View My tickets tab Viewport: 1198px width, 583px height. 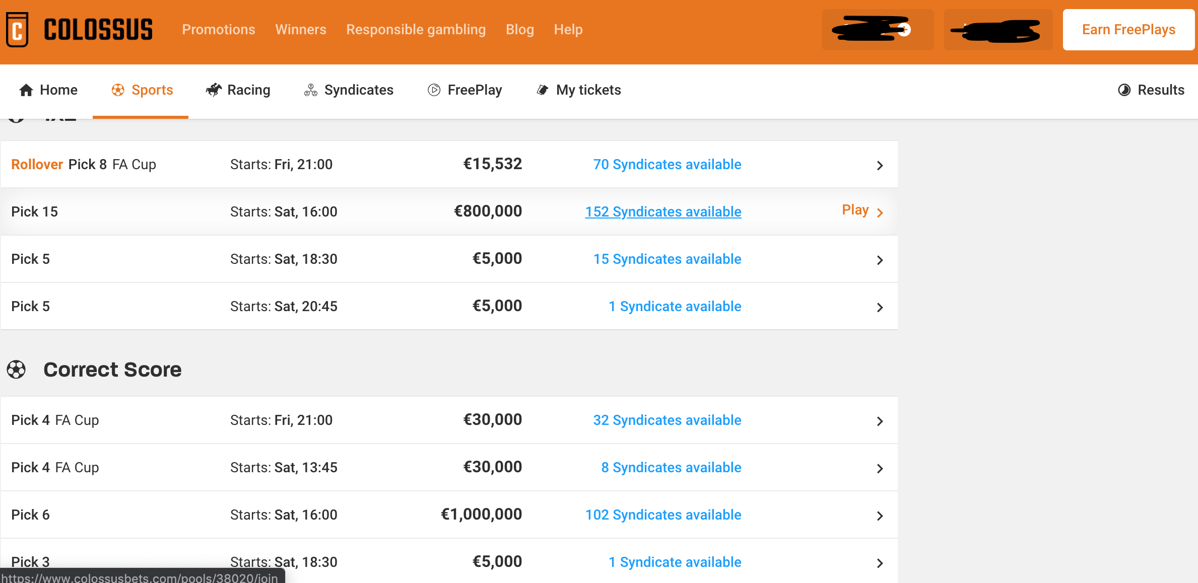pyautogui.click(x=579, y=90)
